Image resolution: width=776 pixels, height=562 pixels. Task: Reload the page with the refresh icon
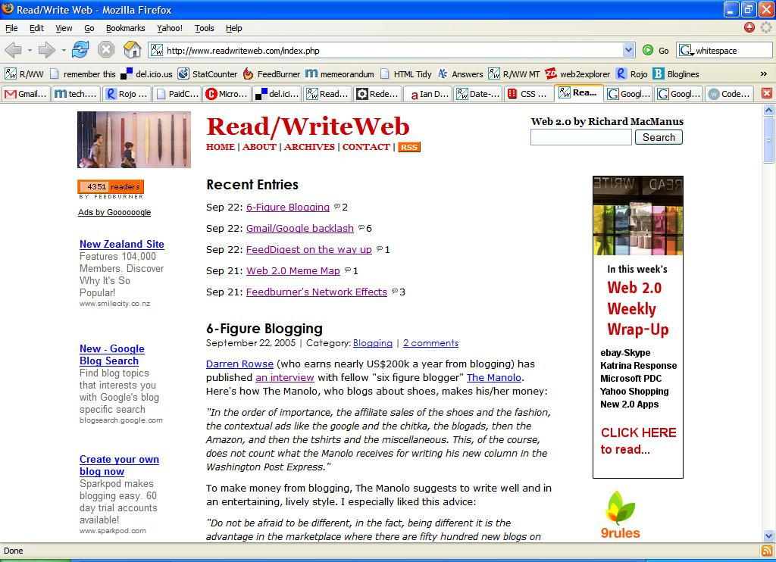80,49
